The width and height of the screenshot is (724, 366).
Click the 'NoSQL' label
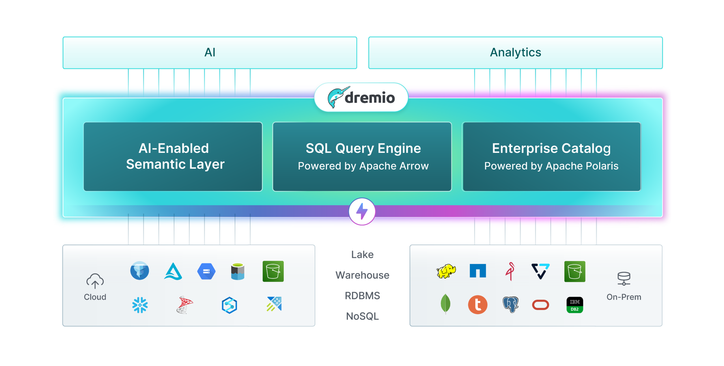[362, 316]
